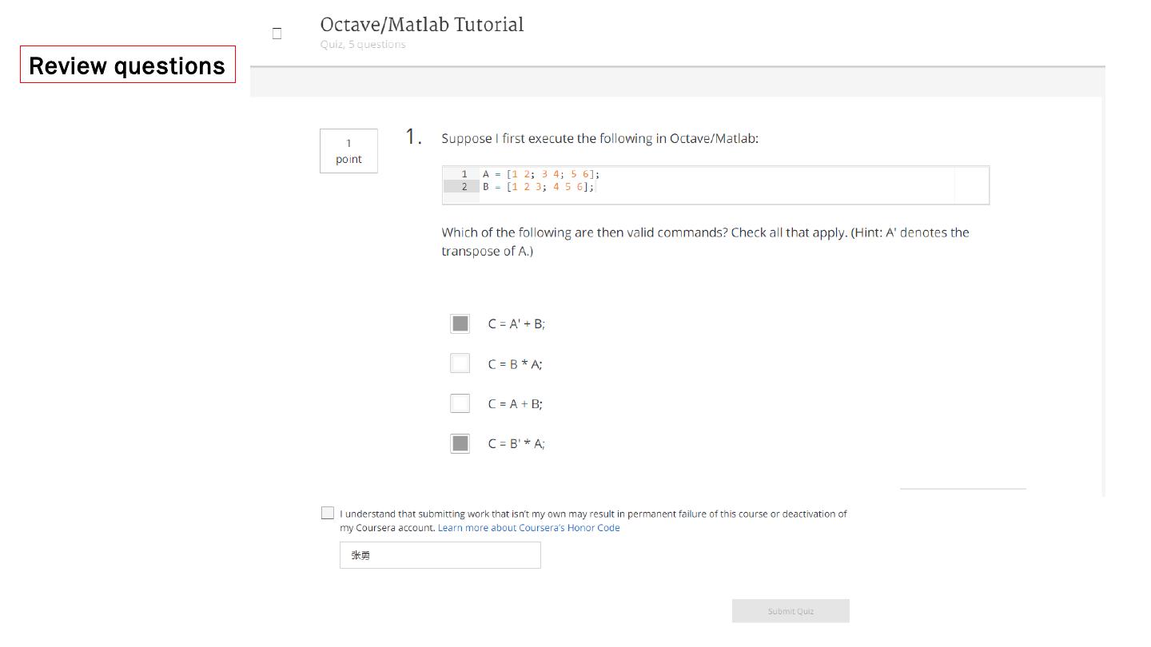This screenshot has width=1151, height=647.
Task: Check the "C = B * A;" option box
Action: (460, 363)
